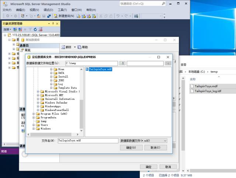The height and width of the screenshot is (178, 236).
Task: Click the properties window icon in SSMS toolbar
Action: tap(136, 16)
